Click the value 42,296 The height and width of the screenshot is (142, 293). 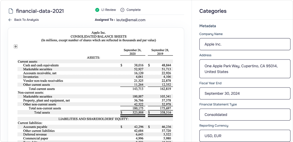click(x=139, y=127)
